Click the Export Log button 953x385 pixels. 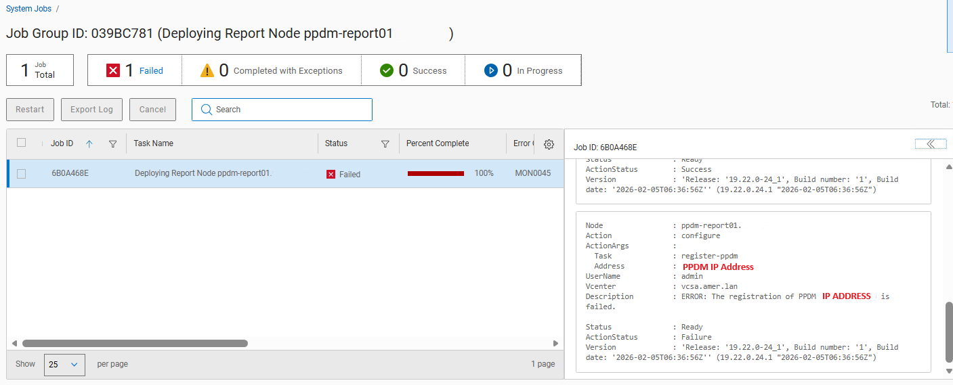(91, 110)
